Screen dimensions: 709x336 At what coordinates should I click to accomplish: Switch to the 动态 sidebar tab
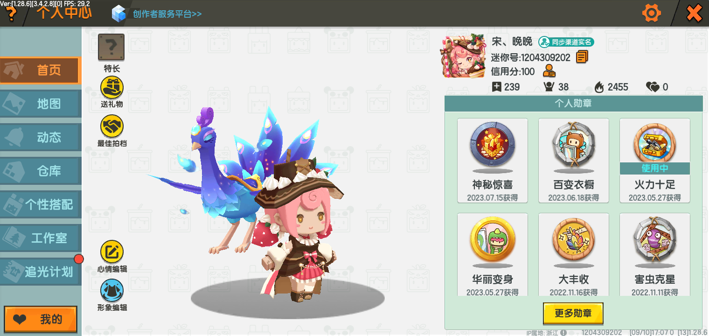coord(41,137)
